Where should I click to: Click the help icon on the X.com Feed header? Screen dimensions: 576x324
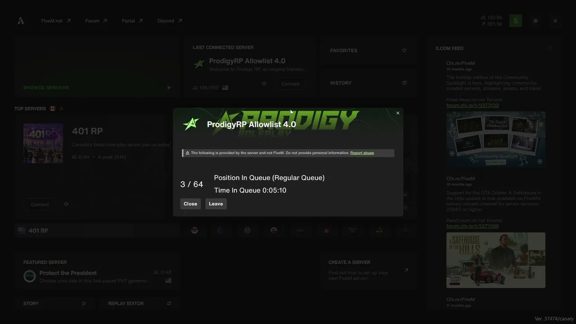coord(549,48)
